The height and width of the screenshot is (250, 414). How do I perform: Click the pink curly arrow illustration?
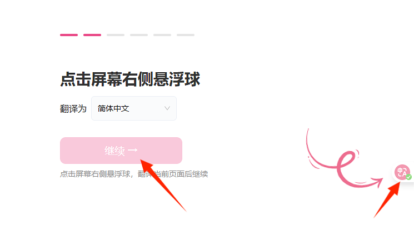point(345,158)
